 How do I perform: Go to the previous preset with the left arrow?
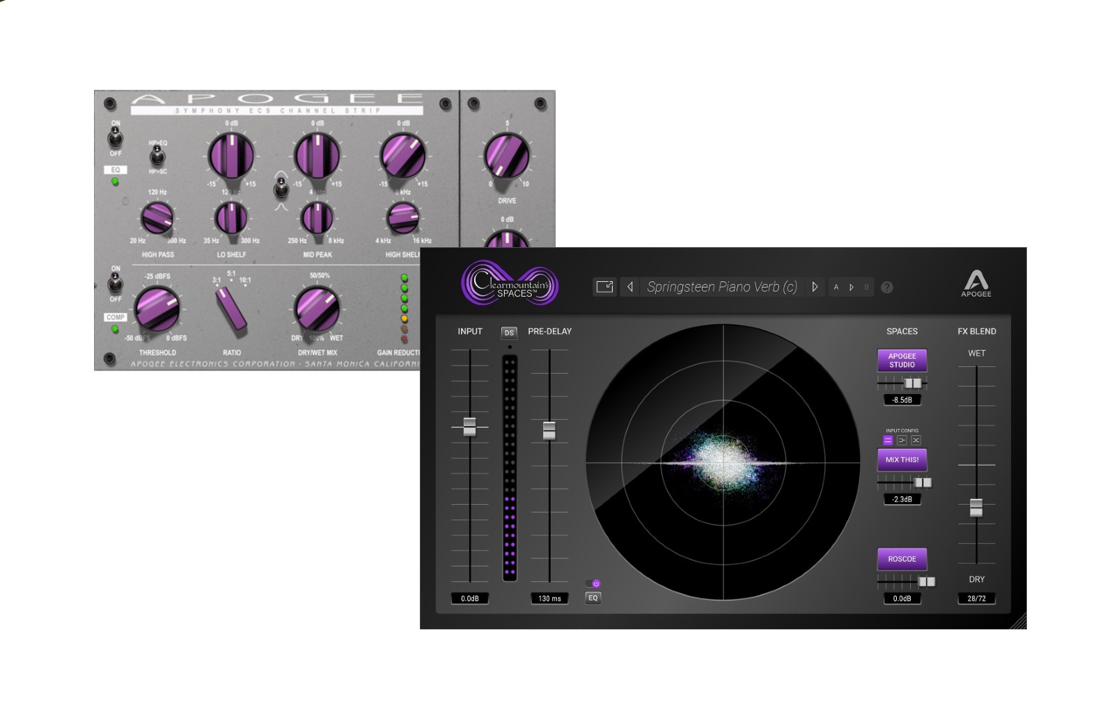[630, 287]
